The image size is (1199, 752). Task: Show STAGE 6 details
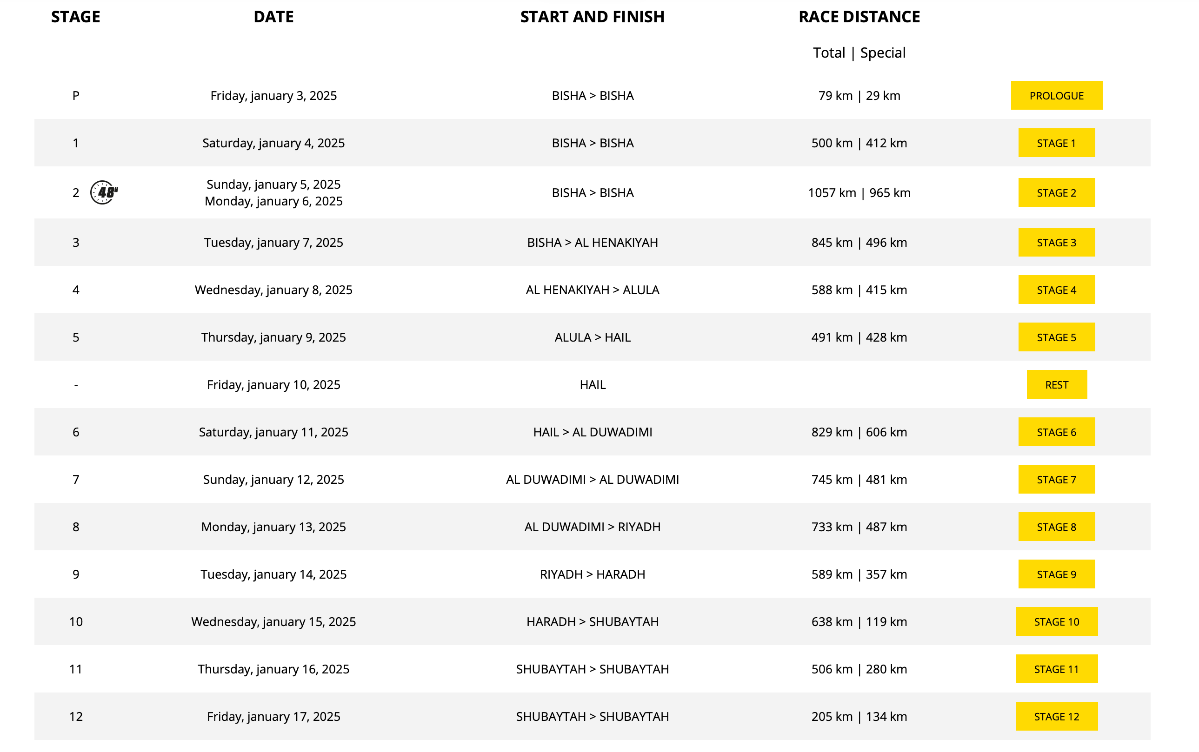point(1056,432)
